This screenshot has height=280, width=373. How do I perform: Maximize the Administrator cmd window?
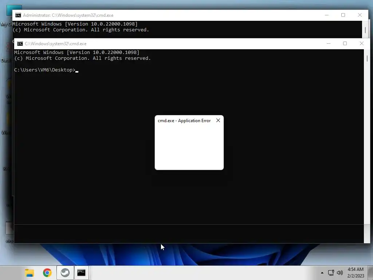pyautogui.click(x=343, y=15)
